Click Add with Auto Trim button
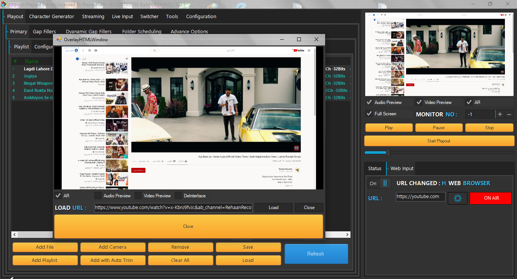 (113, 260)
